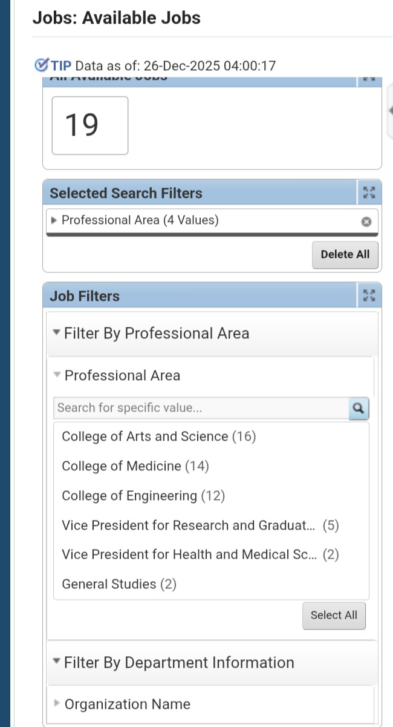Viewport: 393px width, 727px height.
Task: Collapse Filter By Department Information section
Action: [57, 662]
